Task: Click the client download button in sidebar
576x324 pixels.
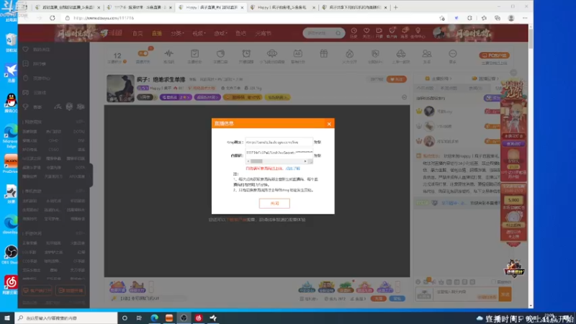Action: point(37,290)
